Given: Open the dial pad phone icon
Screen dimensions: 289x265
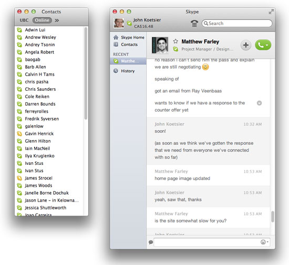Looking at the screenshot, I should tap(194, 24).
